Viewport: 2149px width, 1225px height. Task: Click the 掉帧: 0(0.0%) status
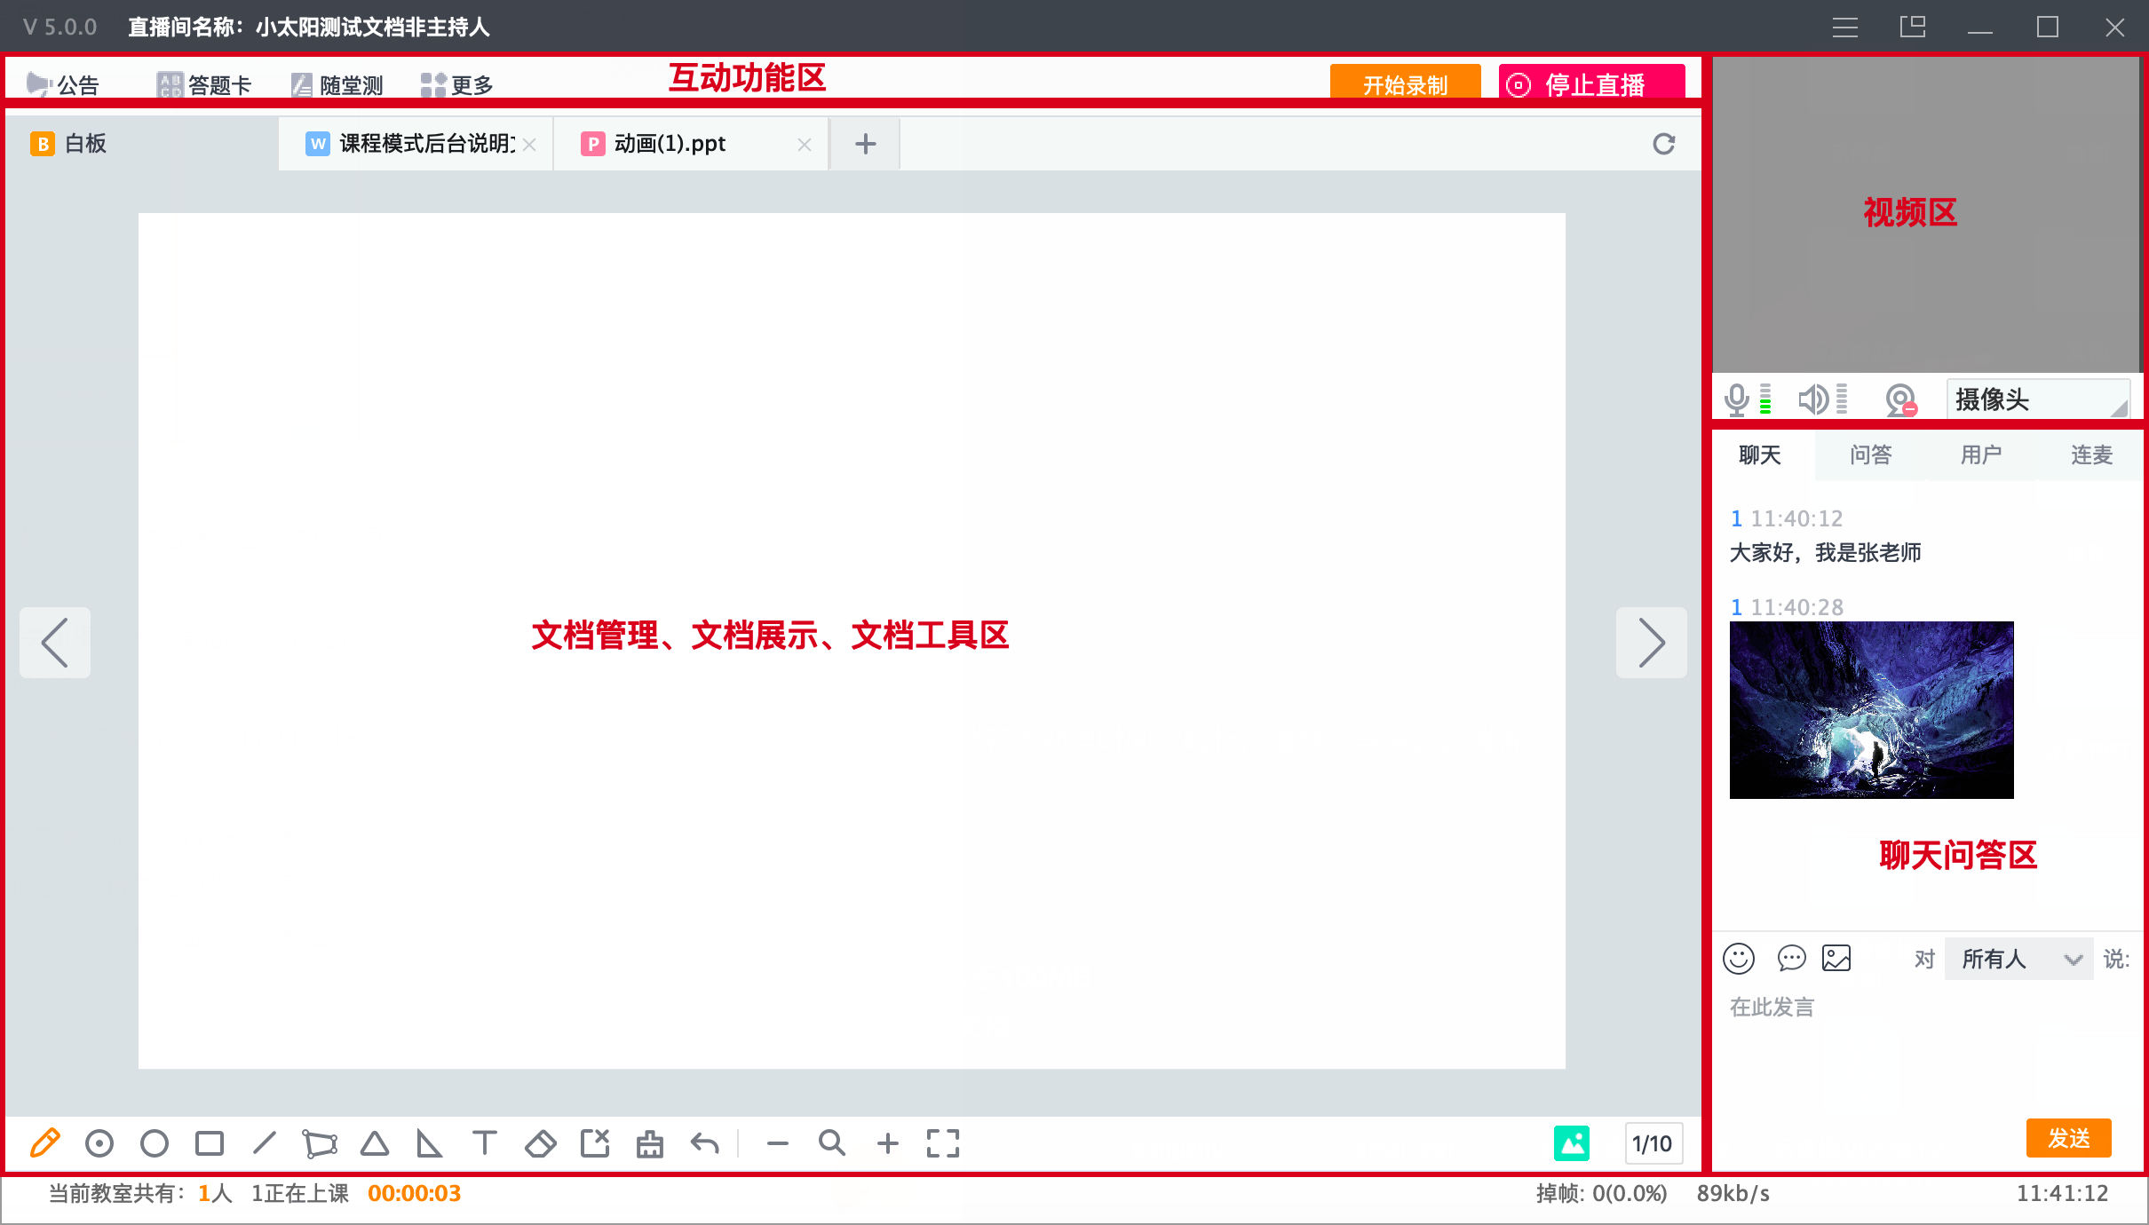(x=1602, y=1193)
